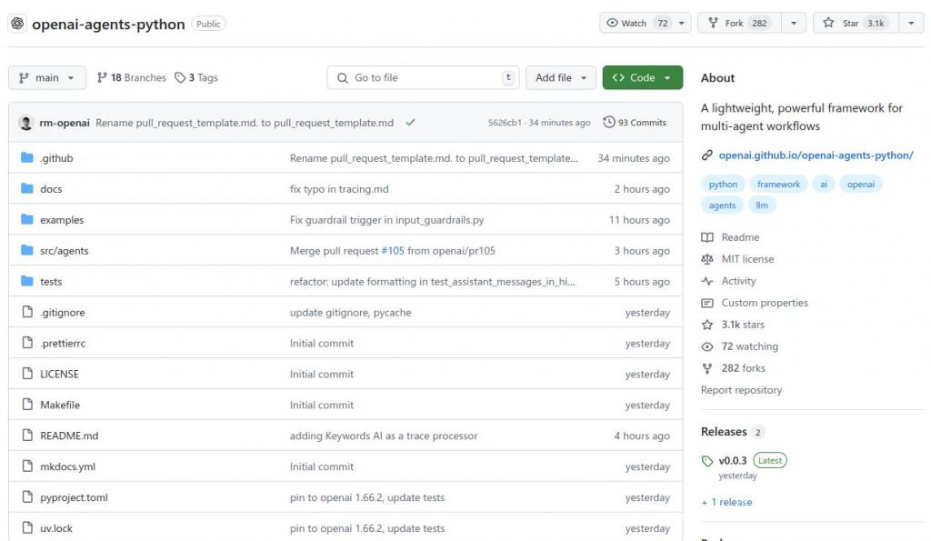
Task: Open the branches list via the branch icon
Action: coord(103,78)
